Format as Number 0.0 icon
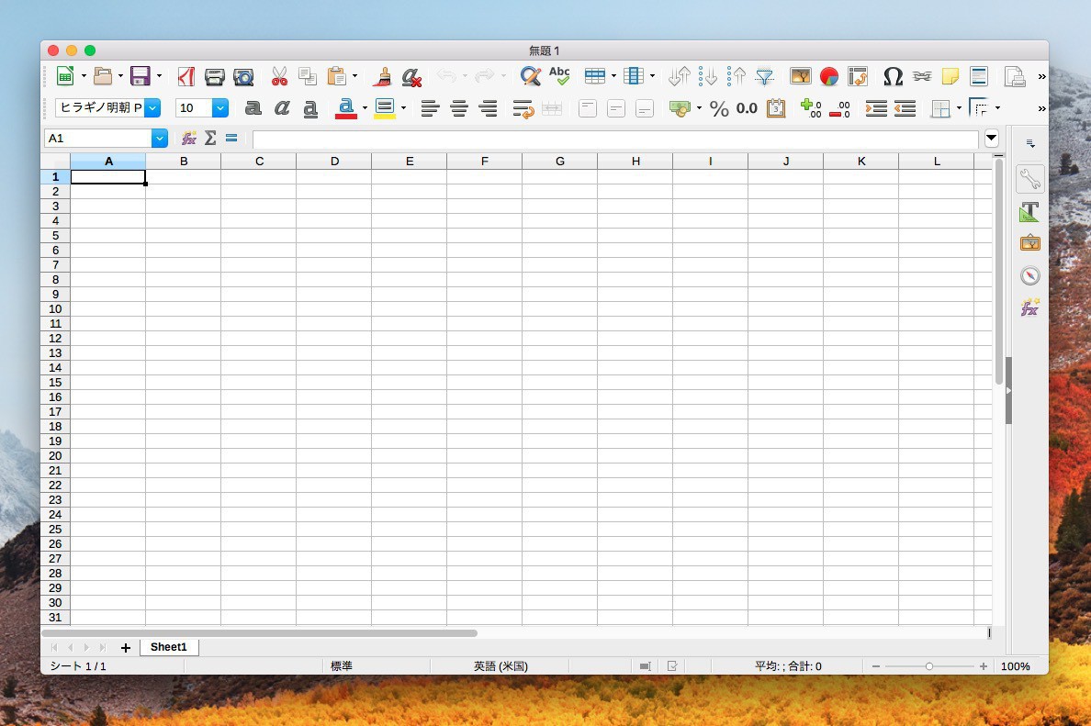1091x726 pixels. pyautogui.click(x=747, y=107)
